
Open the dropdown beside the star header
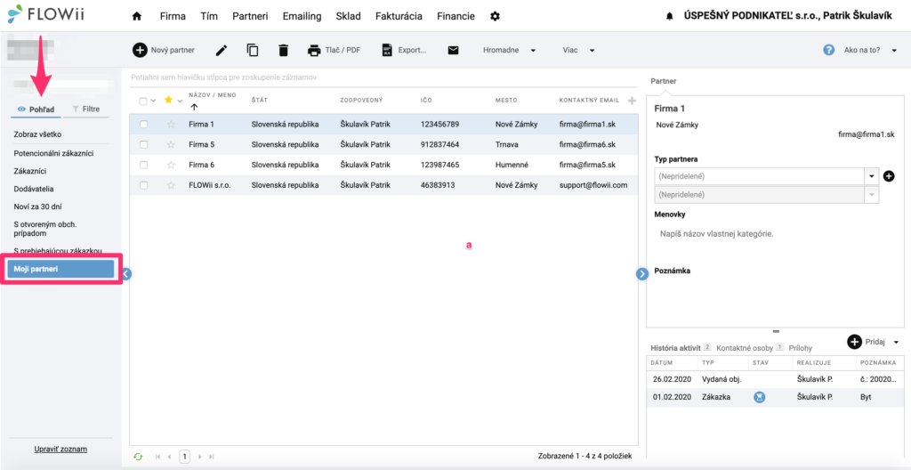pos(180,101)
